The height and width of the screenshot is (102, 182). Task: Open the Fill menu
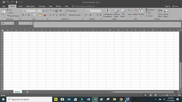[x=148, y=13]
